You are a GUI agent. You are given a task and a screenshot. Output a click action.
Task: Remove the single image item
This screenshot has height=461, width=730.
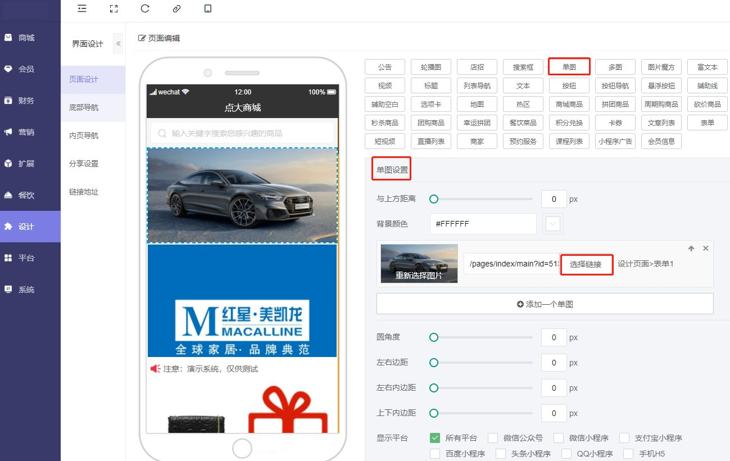tap(706, 248)
